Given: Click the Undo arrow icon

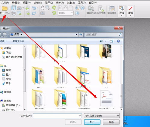Looking at the screenshot, I should coord(34,8).
